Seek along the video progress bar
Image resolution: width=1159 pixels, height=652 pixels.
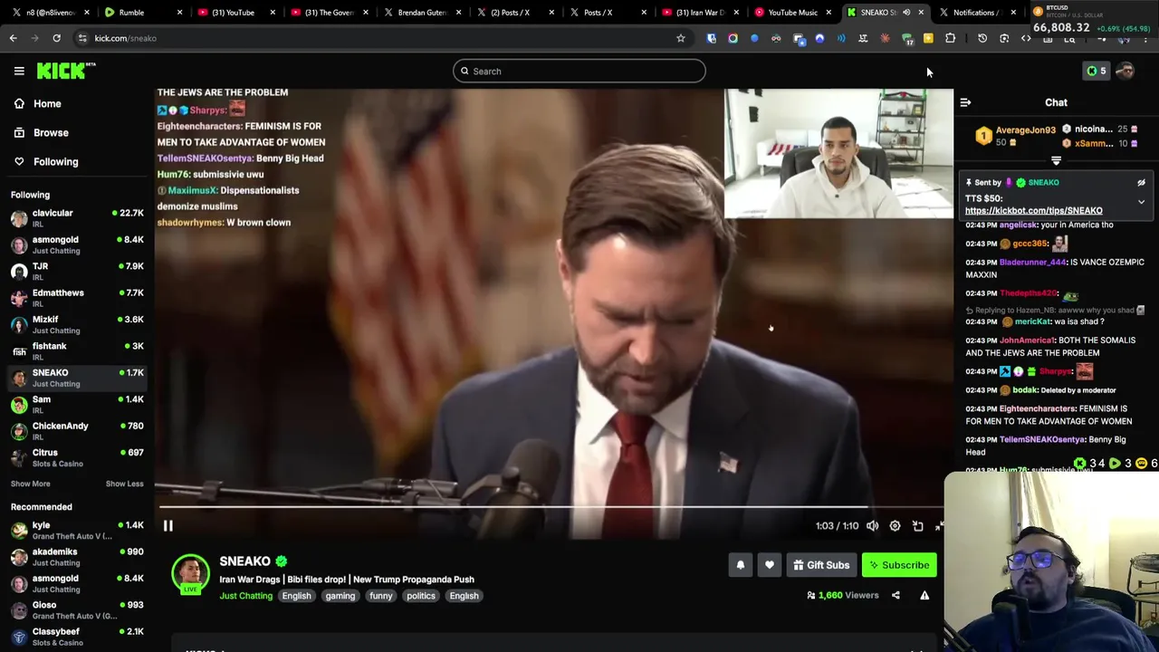(551, 507)
